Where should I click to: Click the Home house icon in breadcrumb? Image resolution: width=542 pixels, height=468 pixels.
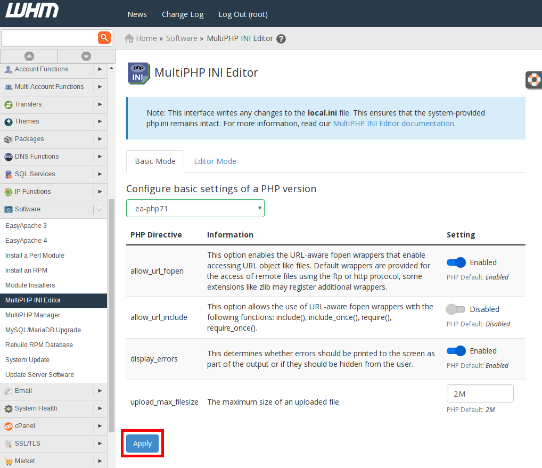click(129, 38)
